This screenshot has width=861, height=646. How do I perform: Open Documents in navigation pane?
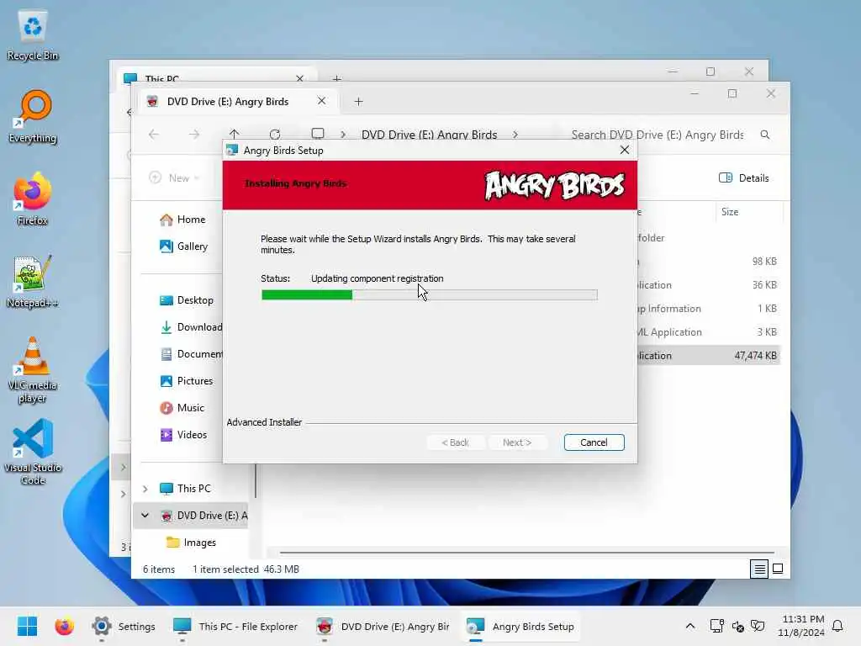[198, 354]
